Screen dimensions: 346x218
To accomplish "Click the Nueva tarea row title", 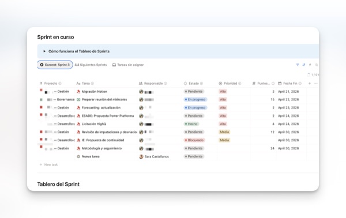I will 91,156.
